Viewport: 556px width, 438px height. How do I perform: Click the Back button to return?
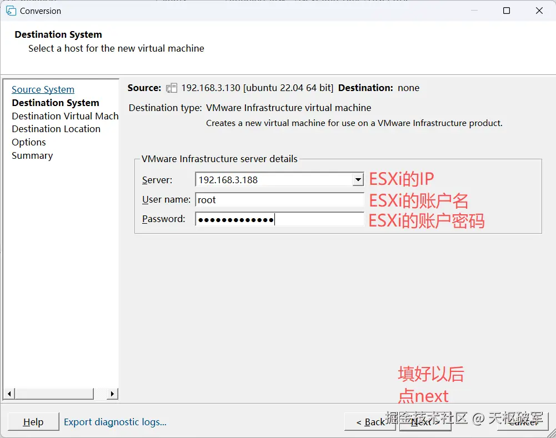click(370, 422)
